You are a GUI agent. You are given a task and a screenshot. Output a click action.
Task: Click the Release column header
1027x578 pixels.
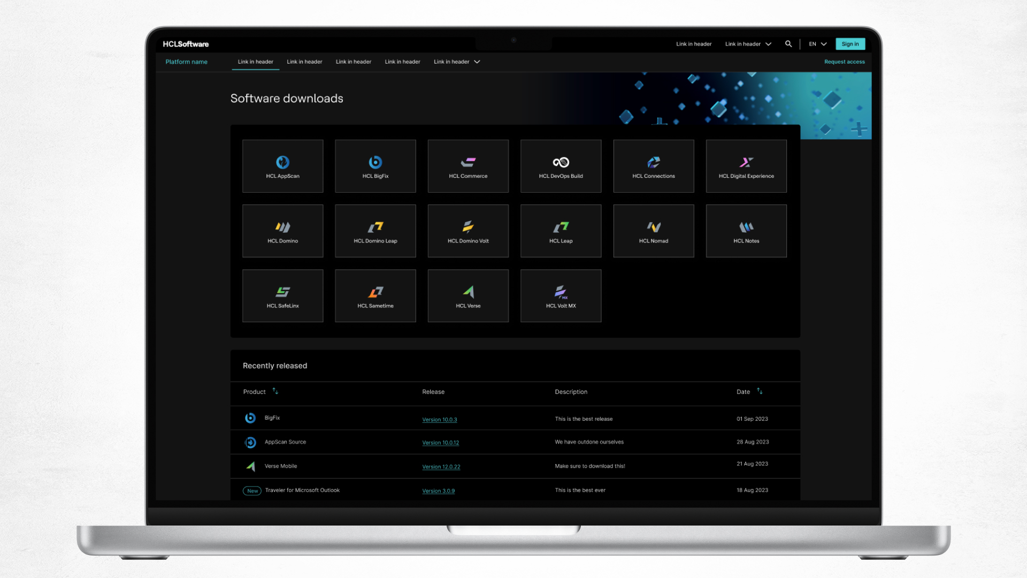(433, 392)
